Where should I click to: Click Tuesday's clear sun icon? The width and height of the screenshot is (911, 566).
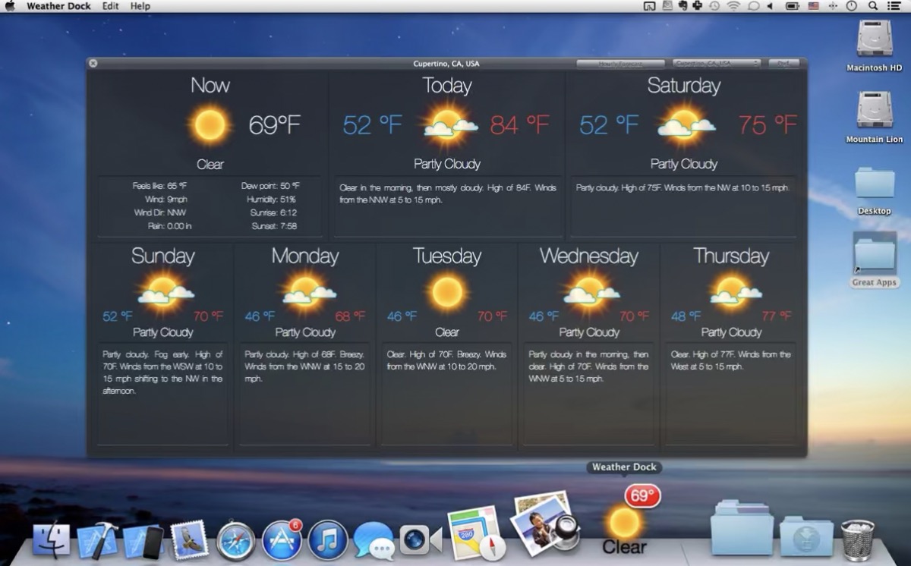click(447, 291)
